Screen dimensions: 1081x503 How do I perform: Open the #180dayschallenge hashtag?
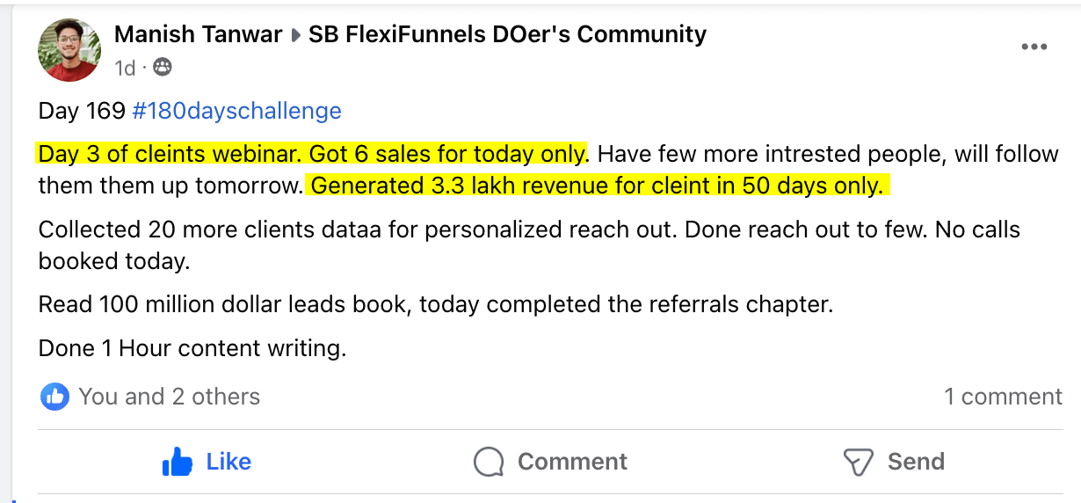(236, 111)
